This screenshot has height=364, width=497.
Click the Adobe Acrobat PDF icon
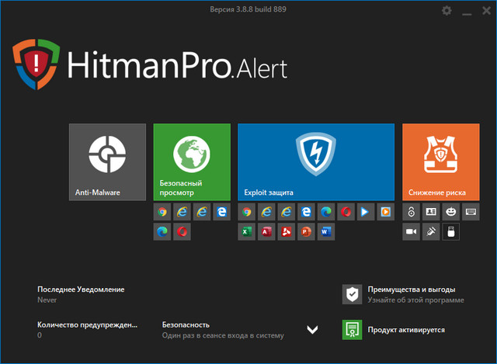[x=287, y=231]
